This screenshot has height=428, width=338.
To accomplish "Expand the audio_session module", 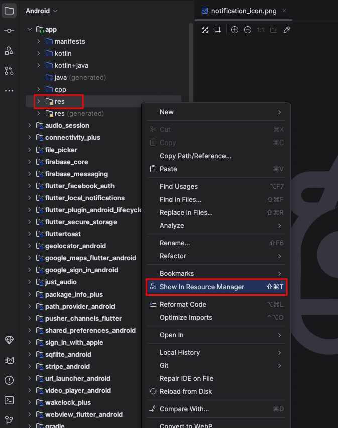I will click(x=30, y=125).
